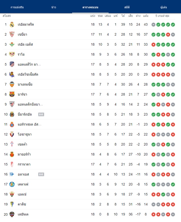Click the Villarreal yellow crest icon
The width and height of the screenshot is (181, 222).
12,114
